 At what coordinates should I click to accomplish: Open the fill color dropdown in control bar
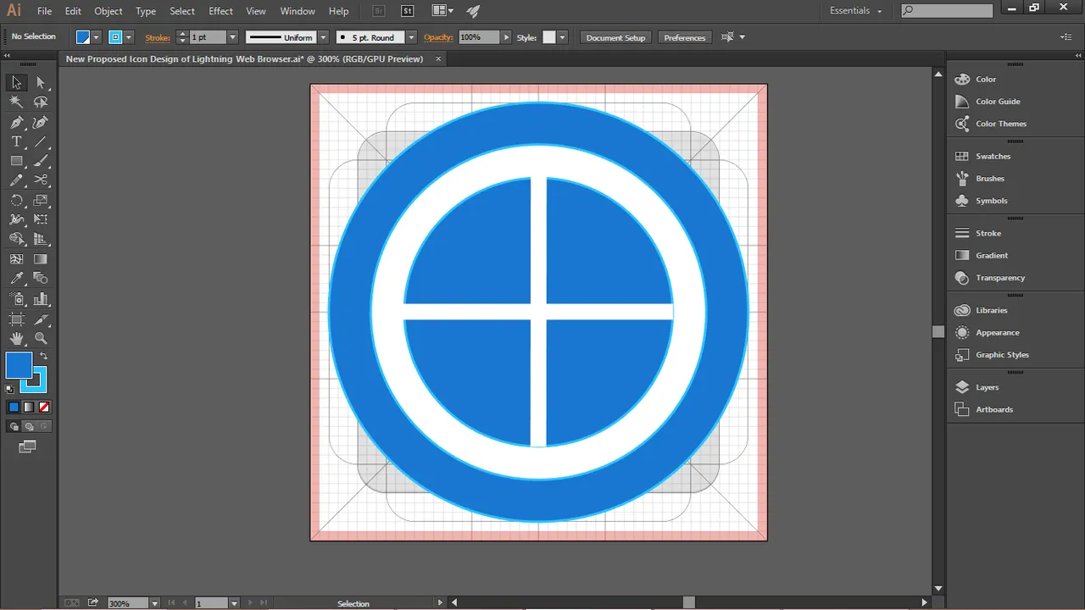[x=96, y=37]
